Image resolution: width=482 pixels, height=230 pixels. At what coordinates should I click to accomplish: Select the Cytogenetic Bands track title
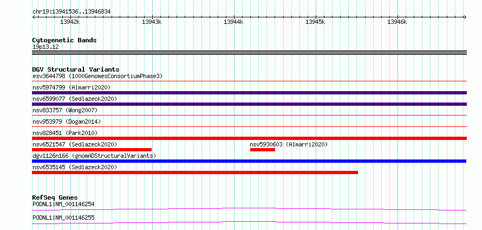(x=64, y=40)
